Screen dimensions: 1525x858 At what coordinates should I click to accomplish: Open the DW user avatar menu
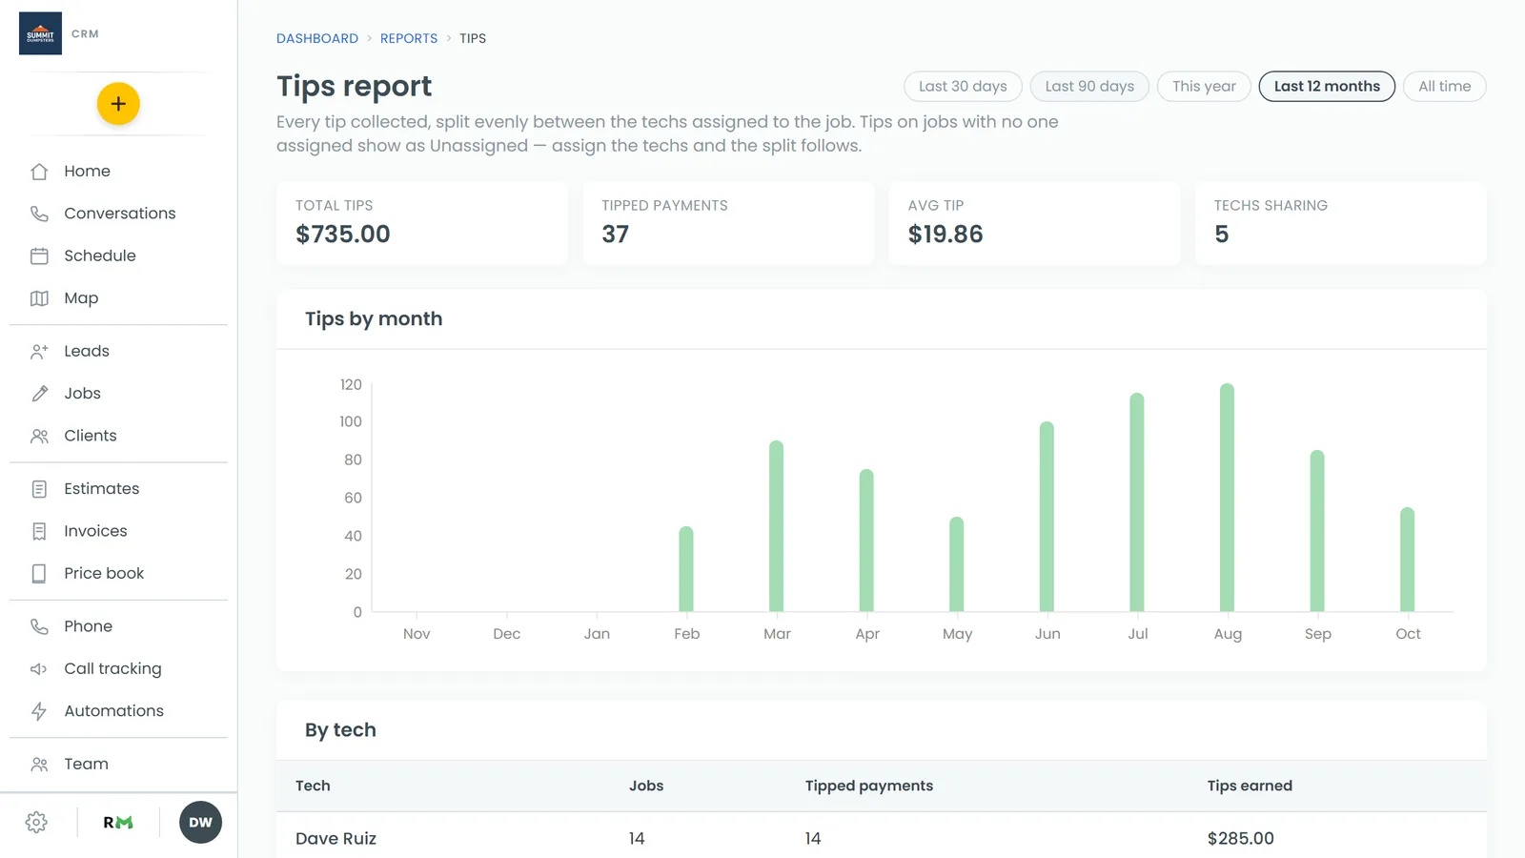pos(200,823)
